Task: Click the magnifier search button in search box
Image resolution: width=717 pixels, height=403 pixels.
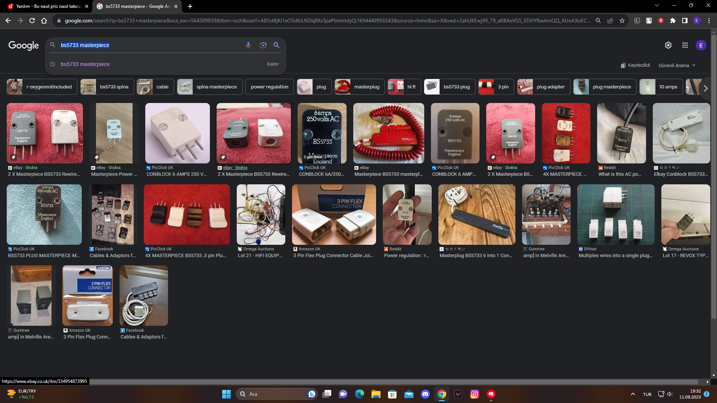Action: (x=276, y=45)
